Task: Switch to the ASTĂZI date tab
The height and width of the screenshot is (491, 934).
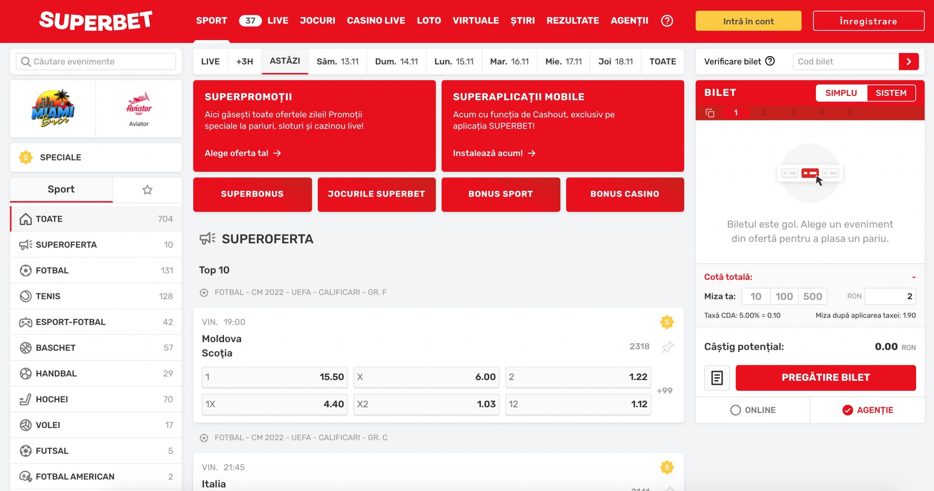Action: [x=285, y=61]
